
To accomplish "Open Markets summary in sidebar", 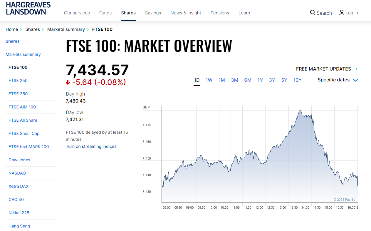I will (23, 54).
